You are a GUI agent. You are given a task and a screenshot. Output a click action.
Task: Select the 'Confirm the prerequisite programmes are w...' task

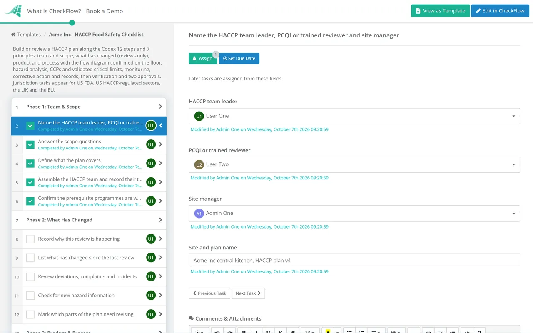click(90, 198)
